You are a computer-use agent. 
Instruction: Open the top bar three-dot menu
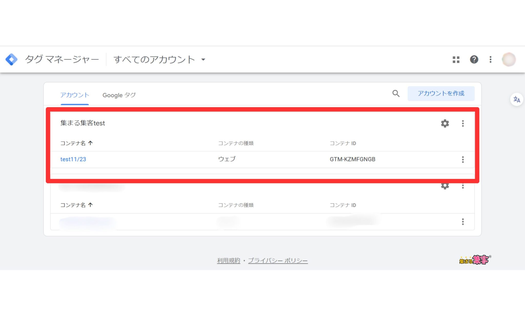[x=490, y=59]
